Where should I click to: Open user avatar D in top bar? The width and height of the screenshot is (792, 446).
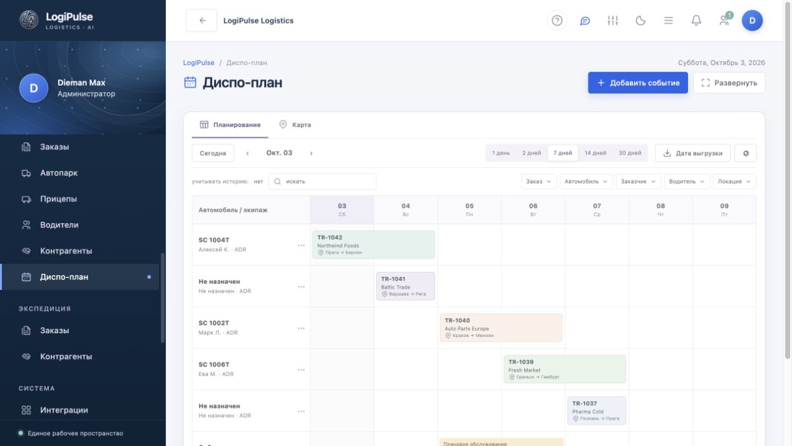pyautogui.click(x=752, y=21)
